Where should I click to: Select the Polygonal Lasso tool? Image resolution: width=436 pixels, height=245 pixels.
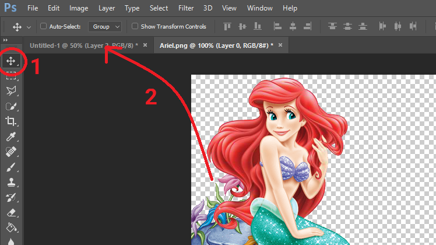tap(11, 91)
